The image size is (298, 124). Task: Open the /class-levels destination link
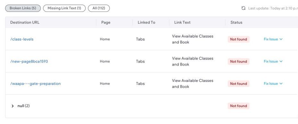pyautogui.click(x=22, y=39)
